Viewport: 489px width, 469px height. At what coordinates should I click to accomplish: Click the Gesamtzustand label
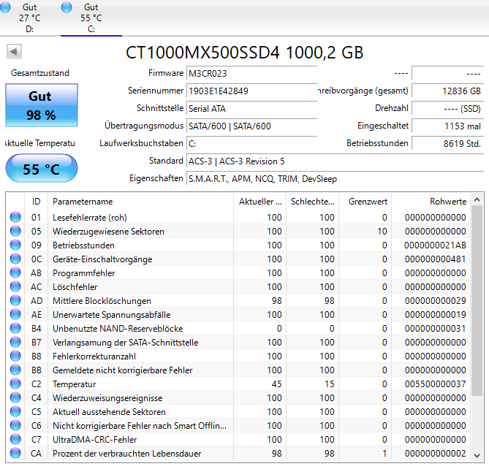(40, 73)
